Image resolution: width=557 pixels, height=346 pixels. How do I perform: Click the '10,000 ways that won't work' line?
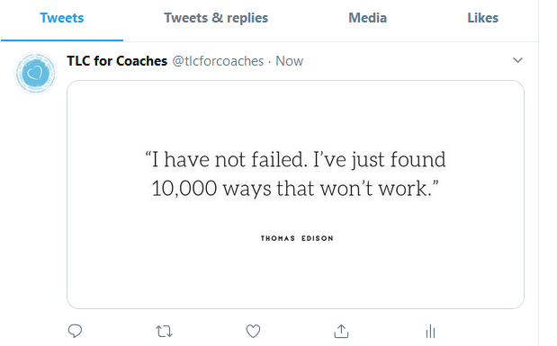tap(295, 188)
